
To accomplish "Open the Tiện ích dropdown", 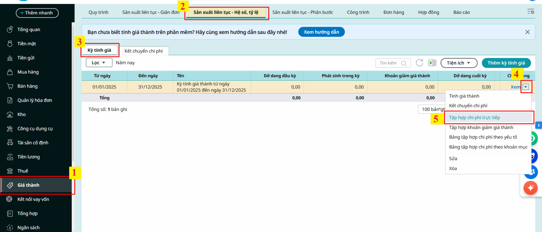I will click(459, 63).
